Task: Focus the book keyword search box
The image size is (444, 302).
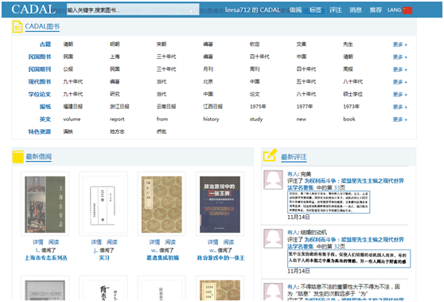Action: [133, 10]
